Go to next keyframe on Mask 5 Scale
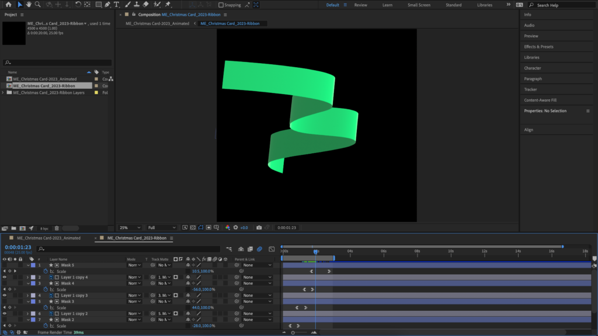The width and height of the screenshot is (598, 336). [15, 271]
